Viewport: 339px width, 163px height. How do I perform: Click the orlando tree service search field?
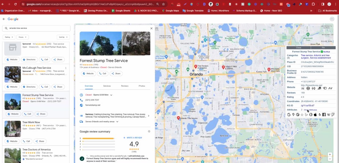37,28
